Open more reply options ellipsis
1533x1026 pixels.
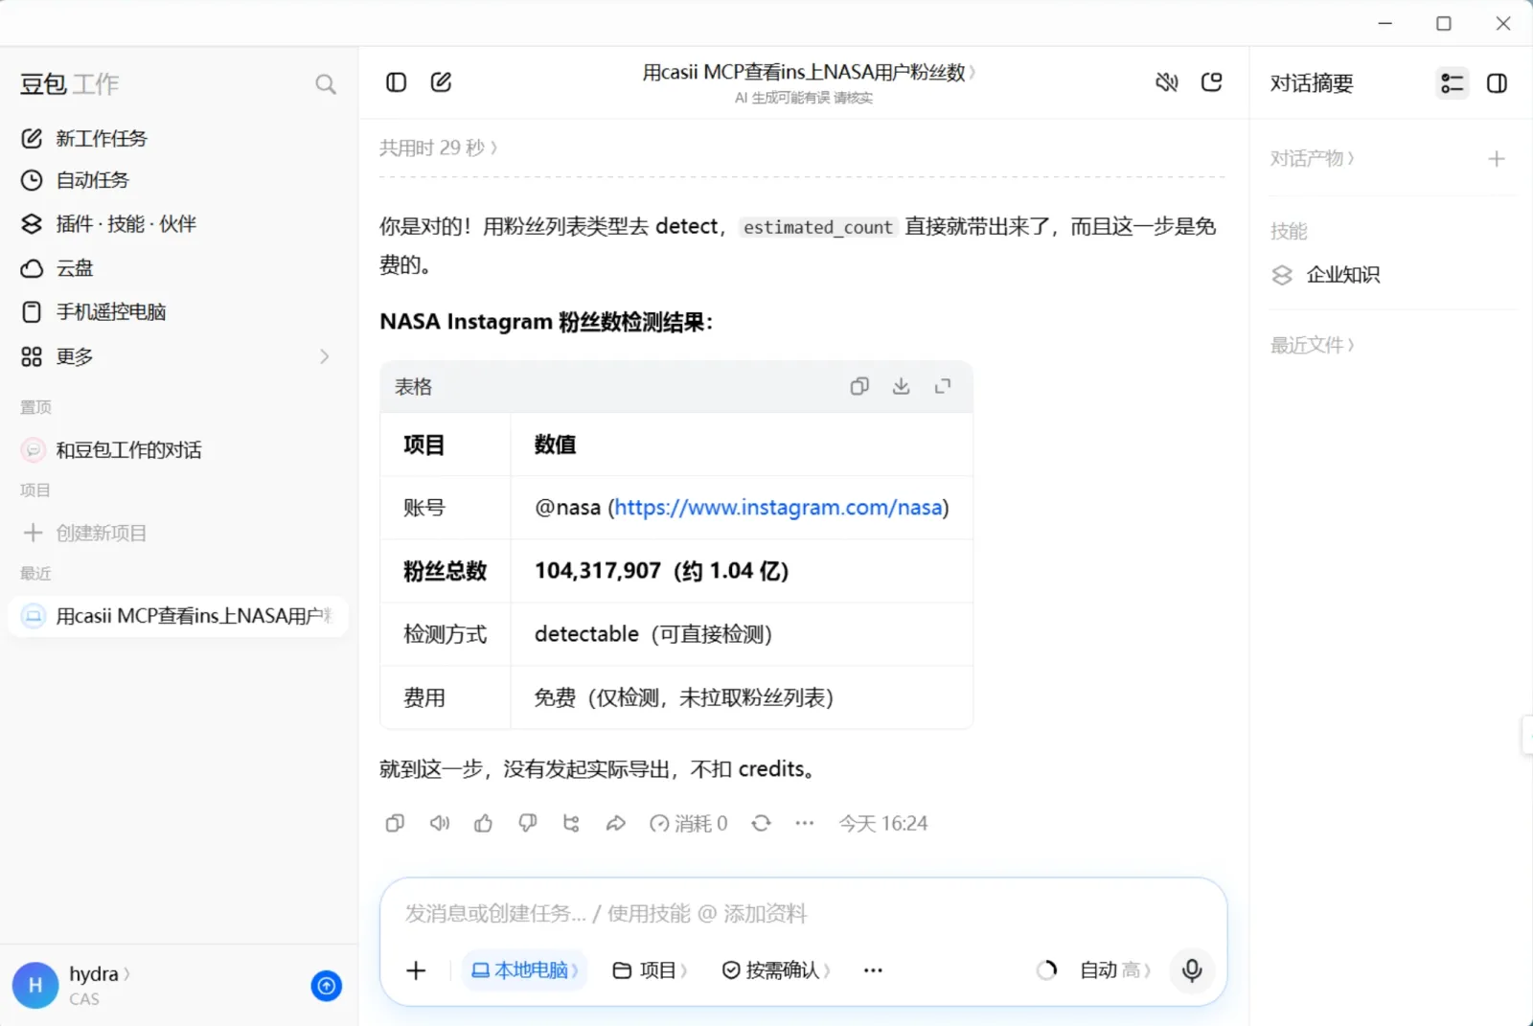click(x=804, y=824)
